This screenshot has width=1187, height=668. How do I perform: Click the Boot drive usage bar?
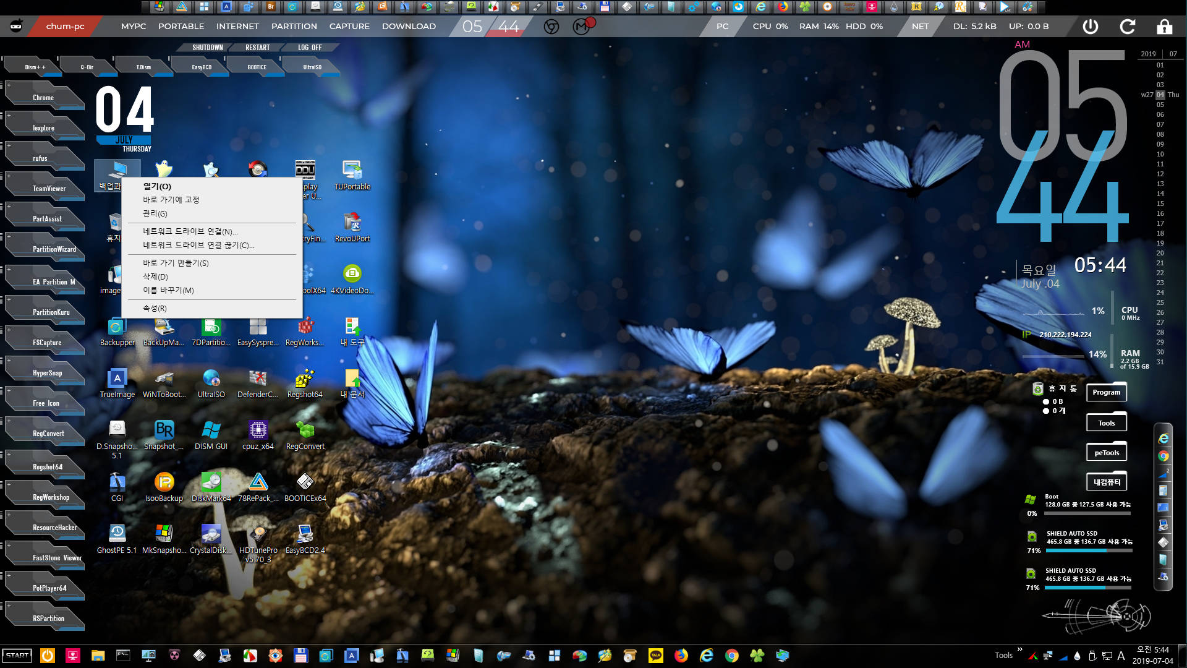click(1088, 513)
